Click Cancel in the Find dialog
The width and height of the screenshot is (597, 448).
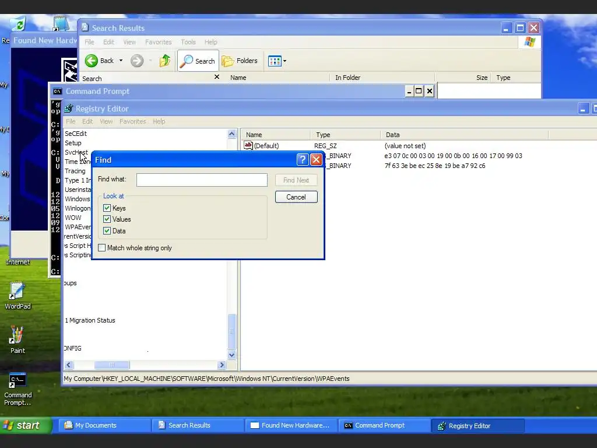pyautogui.click(x=296, y=197)
